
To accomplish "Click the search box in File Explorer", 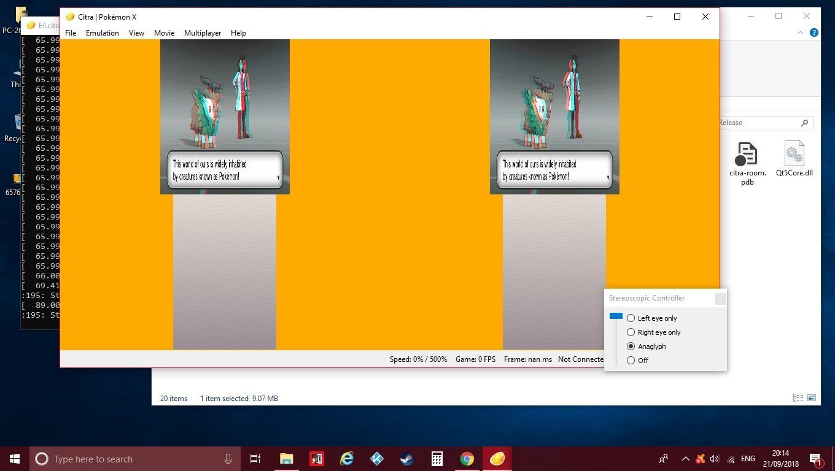I will click(766, 123).
